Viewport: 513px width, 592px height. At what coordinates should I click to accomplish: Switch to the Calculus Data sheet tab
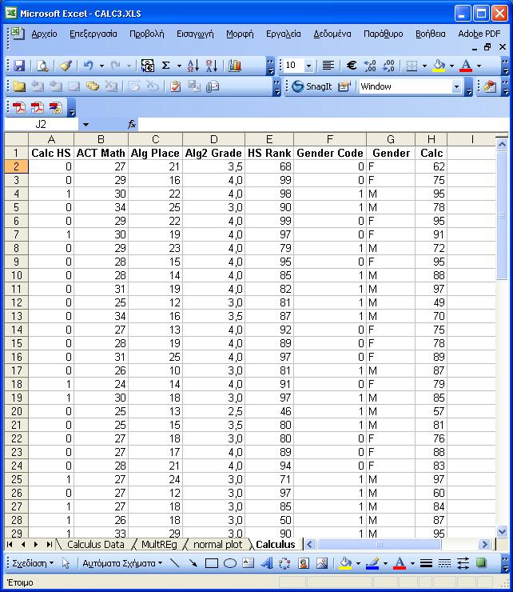click(95, 545)
